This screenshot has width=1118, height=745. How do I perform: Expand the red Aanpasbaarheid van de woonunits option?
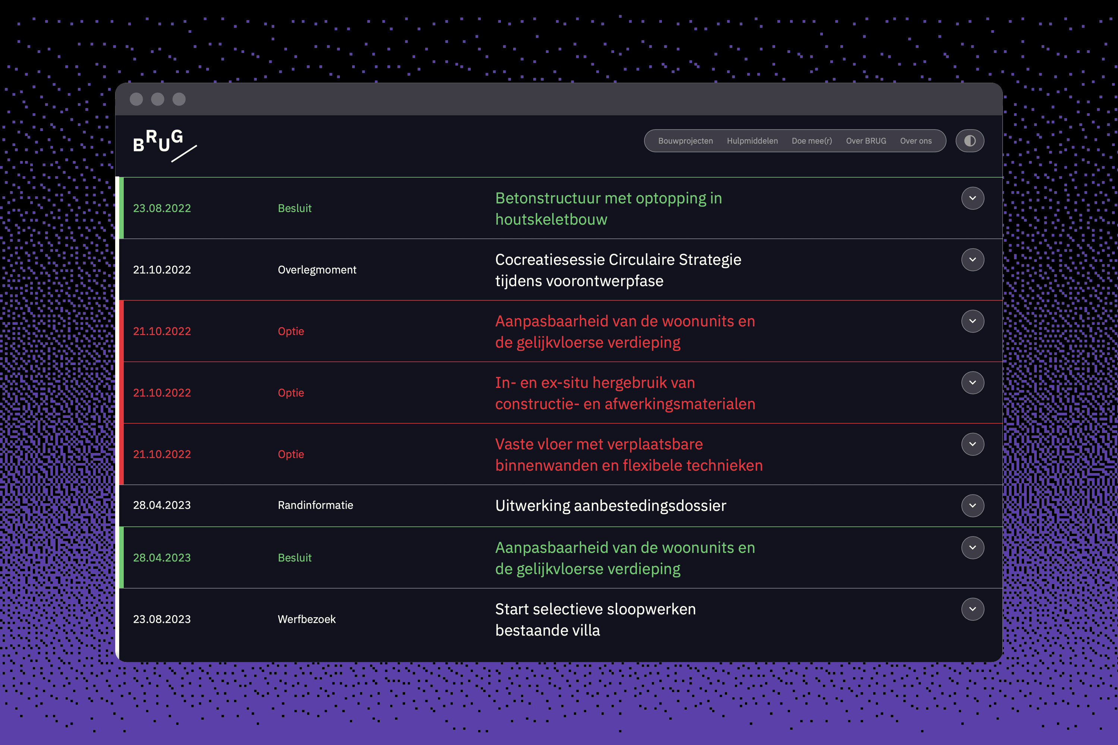tap(973, 321)
